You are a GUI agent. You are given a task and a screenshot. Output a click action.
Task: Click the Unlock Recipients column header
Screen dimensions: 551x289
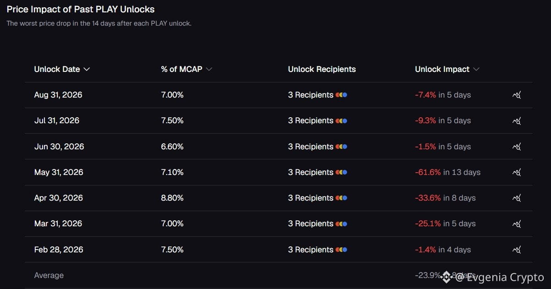(x=322, y=69)
